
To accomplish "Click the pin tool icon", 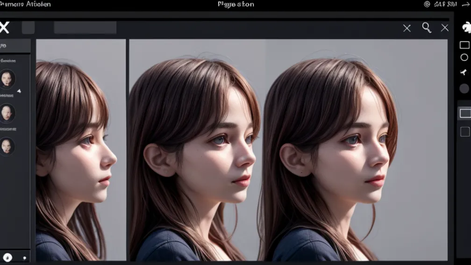I will (464, 72).
